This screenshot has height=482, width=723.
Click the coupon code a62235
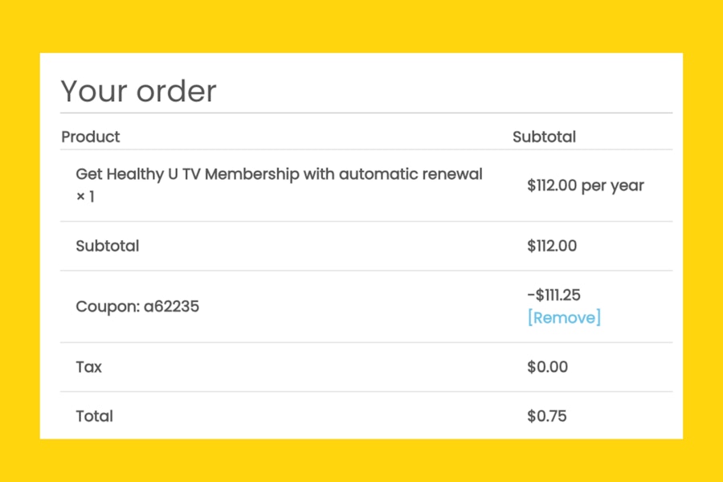(x=172, y=306)
